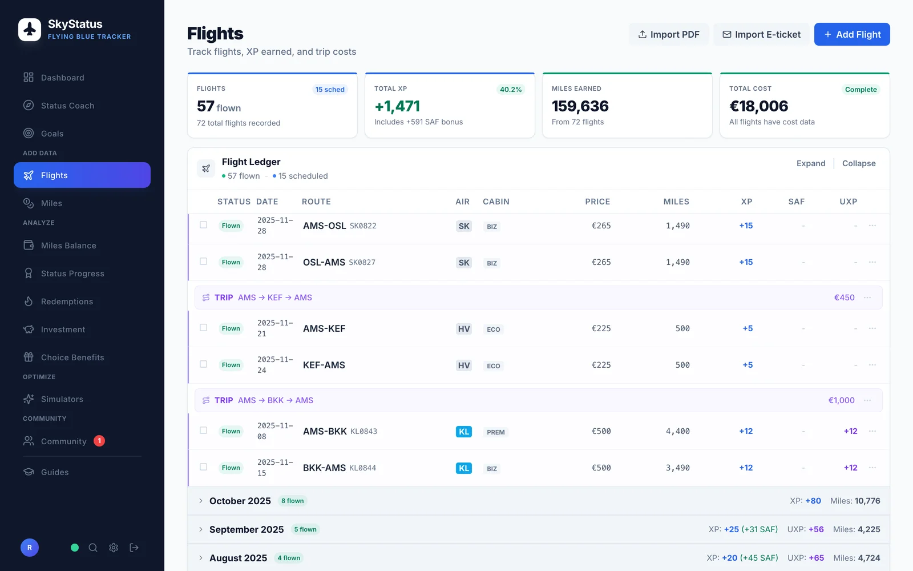Click the trip icon on AMS → KEF → AMS
The image size is (913, 571).
[206, 297]
